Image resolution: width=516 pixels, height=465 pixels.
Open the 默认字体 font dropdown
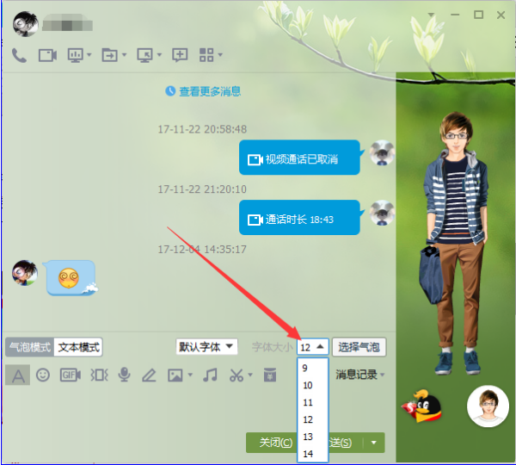pyautogui.click(x=206, y=347)
